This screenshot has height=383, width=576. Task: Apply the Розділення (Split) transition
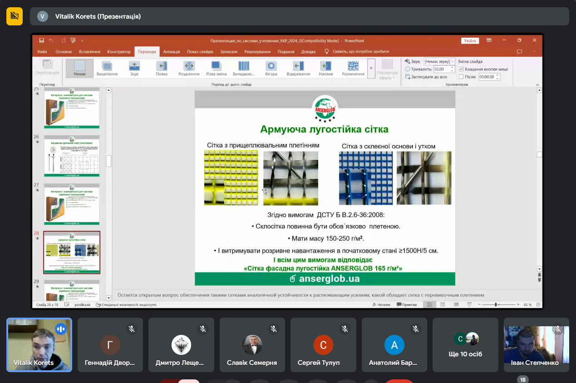189,68
